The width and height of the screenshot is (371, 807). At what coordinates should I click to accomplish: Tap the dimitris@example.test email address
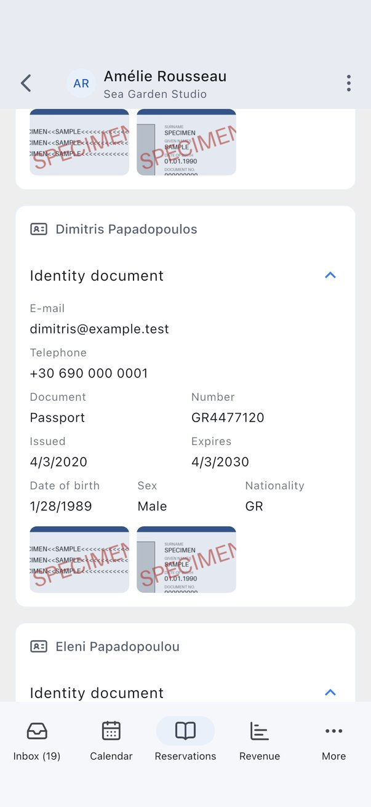point(100,329)
